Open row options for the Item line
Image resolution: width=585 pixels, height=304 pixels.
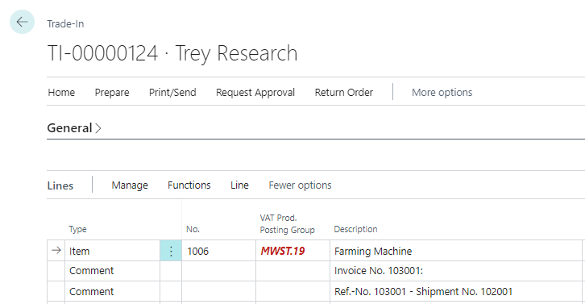click(x=171, y=251)
